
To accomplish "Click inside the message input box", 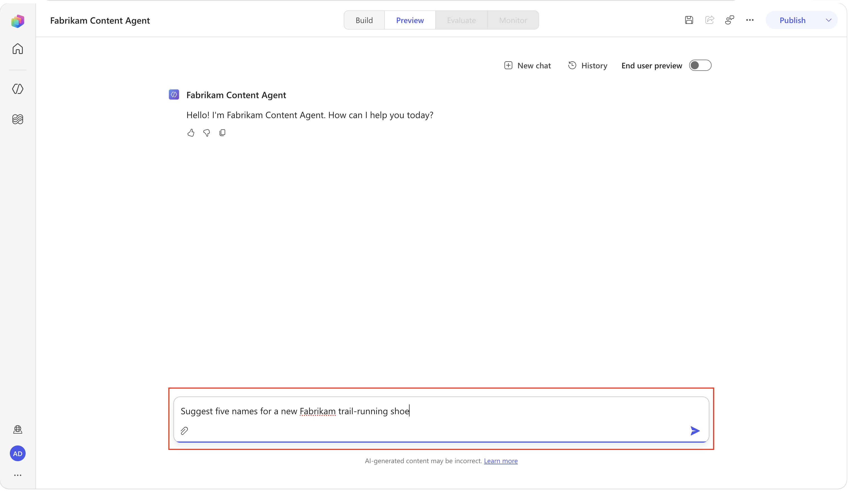I will (441, 419).
